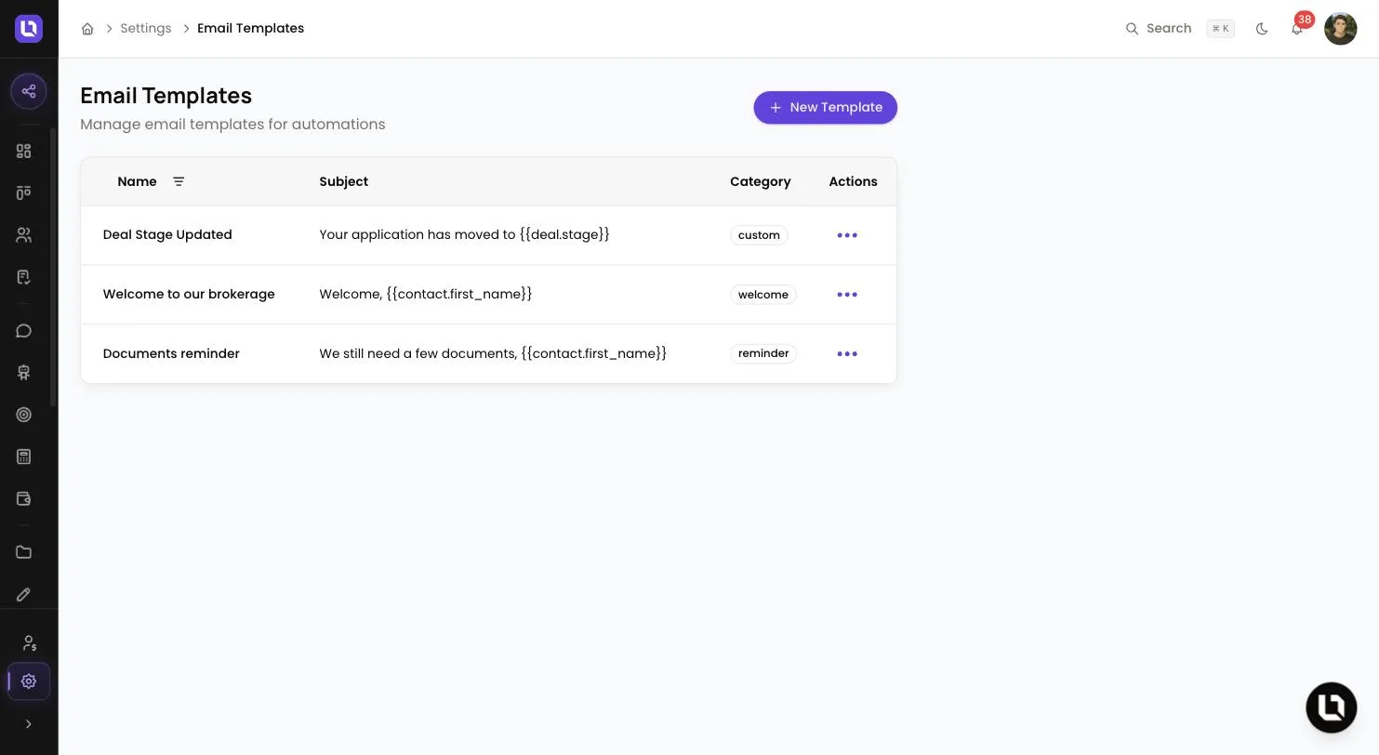Click the Name column header
The height and width of the screenshot is (755, 1379).
point(137,181)
